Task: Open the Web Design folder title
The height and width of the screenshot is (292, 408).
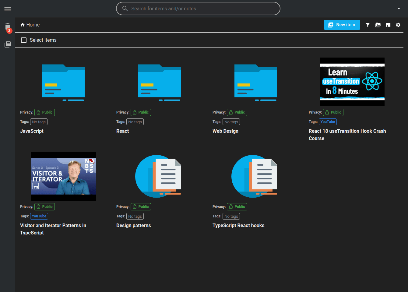Action: tap(225, 131)
